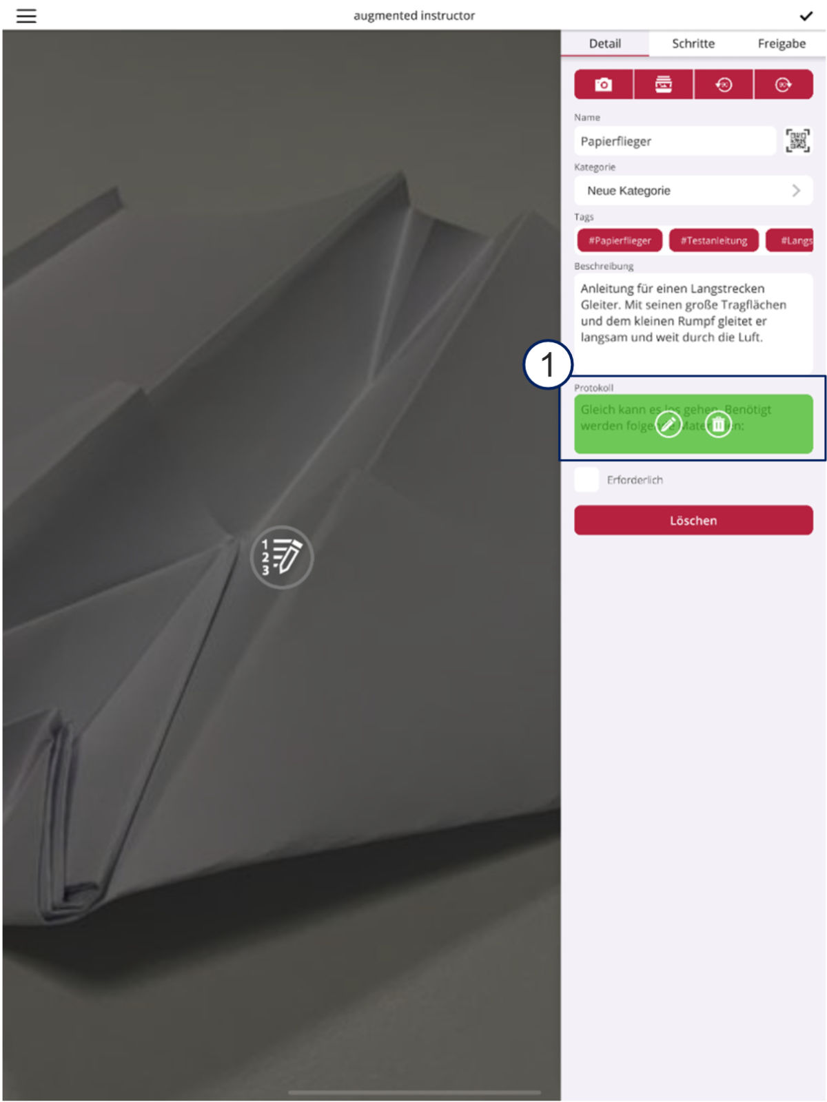Click the rotate-left reset icon
Screen dimensions: 827x1102
click(724, 84)
